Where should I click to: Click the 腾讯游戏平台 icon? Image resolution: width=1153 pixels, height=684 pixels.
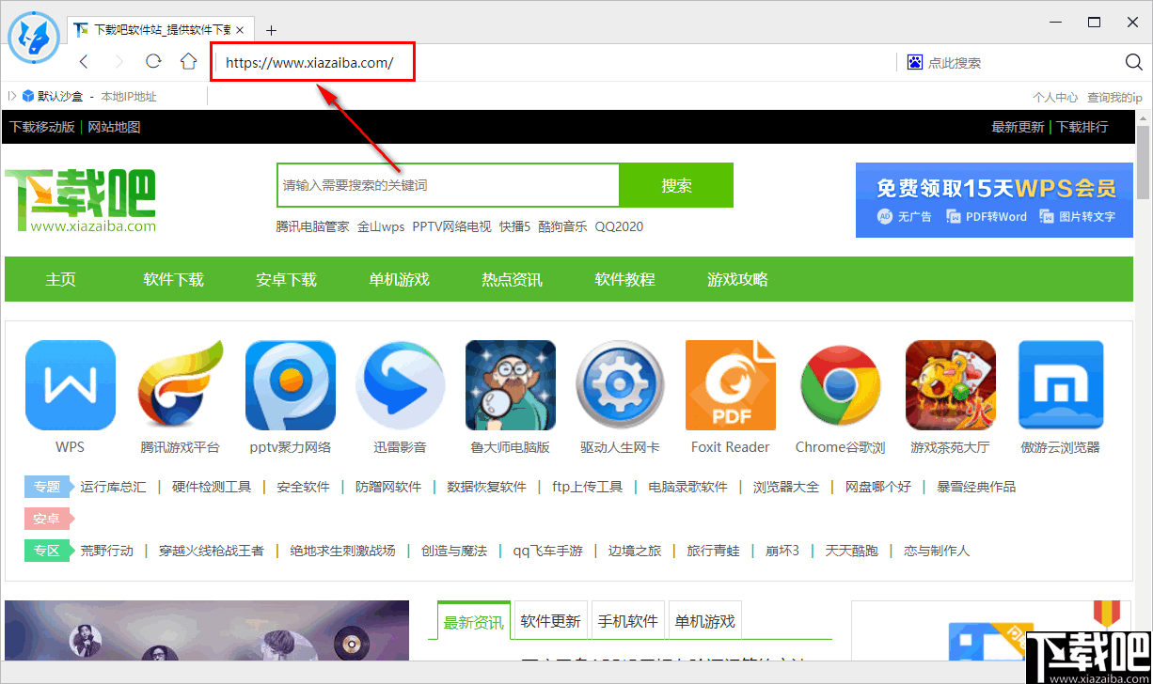(x=180, y=384)
